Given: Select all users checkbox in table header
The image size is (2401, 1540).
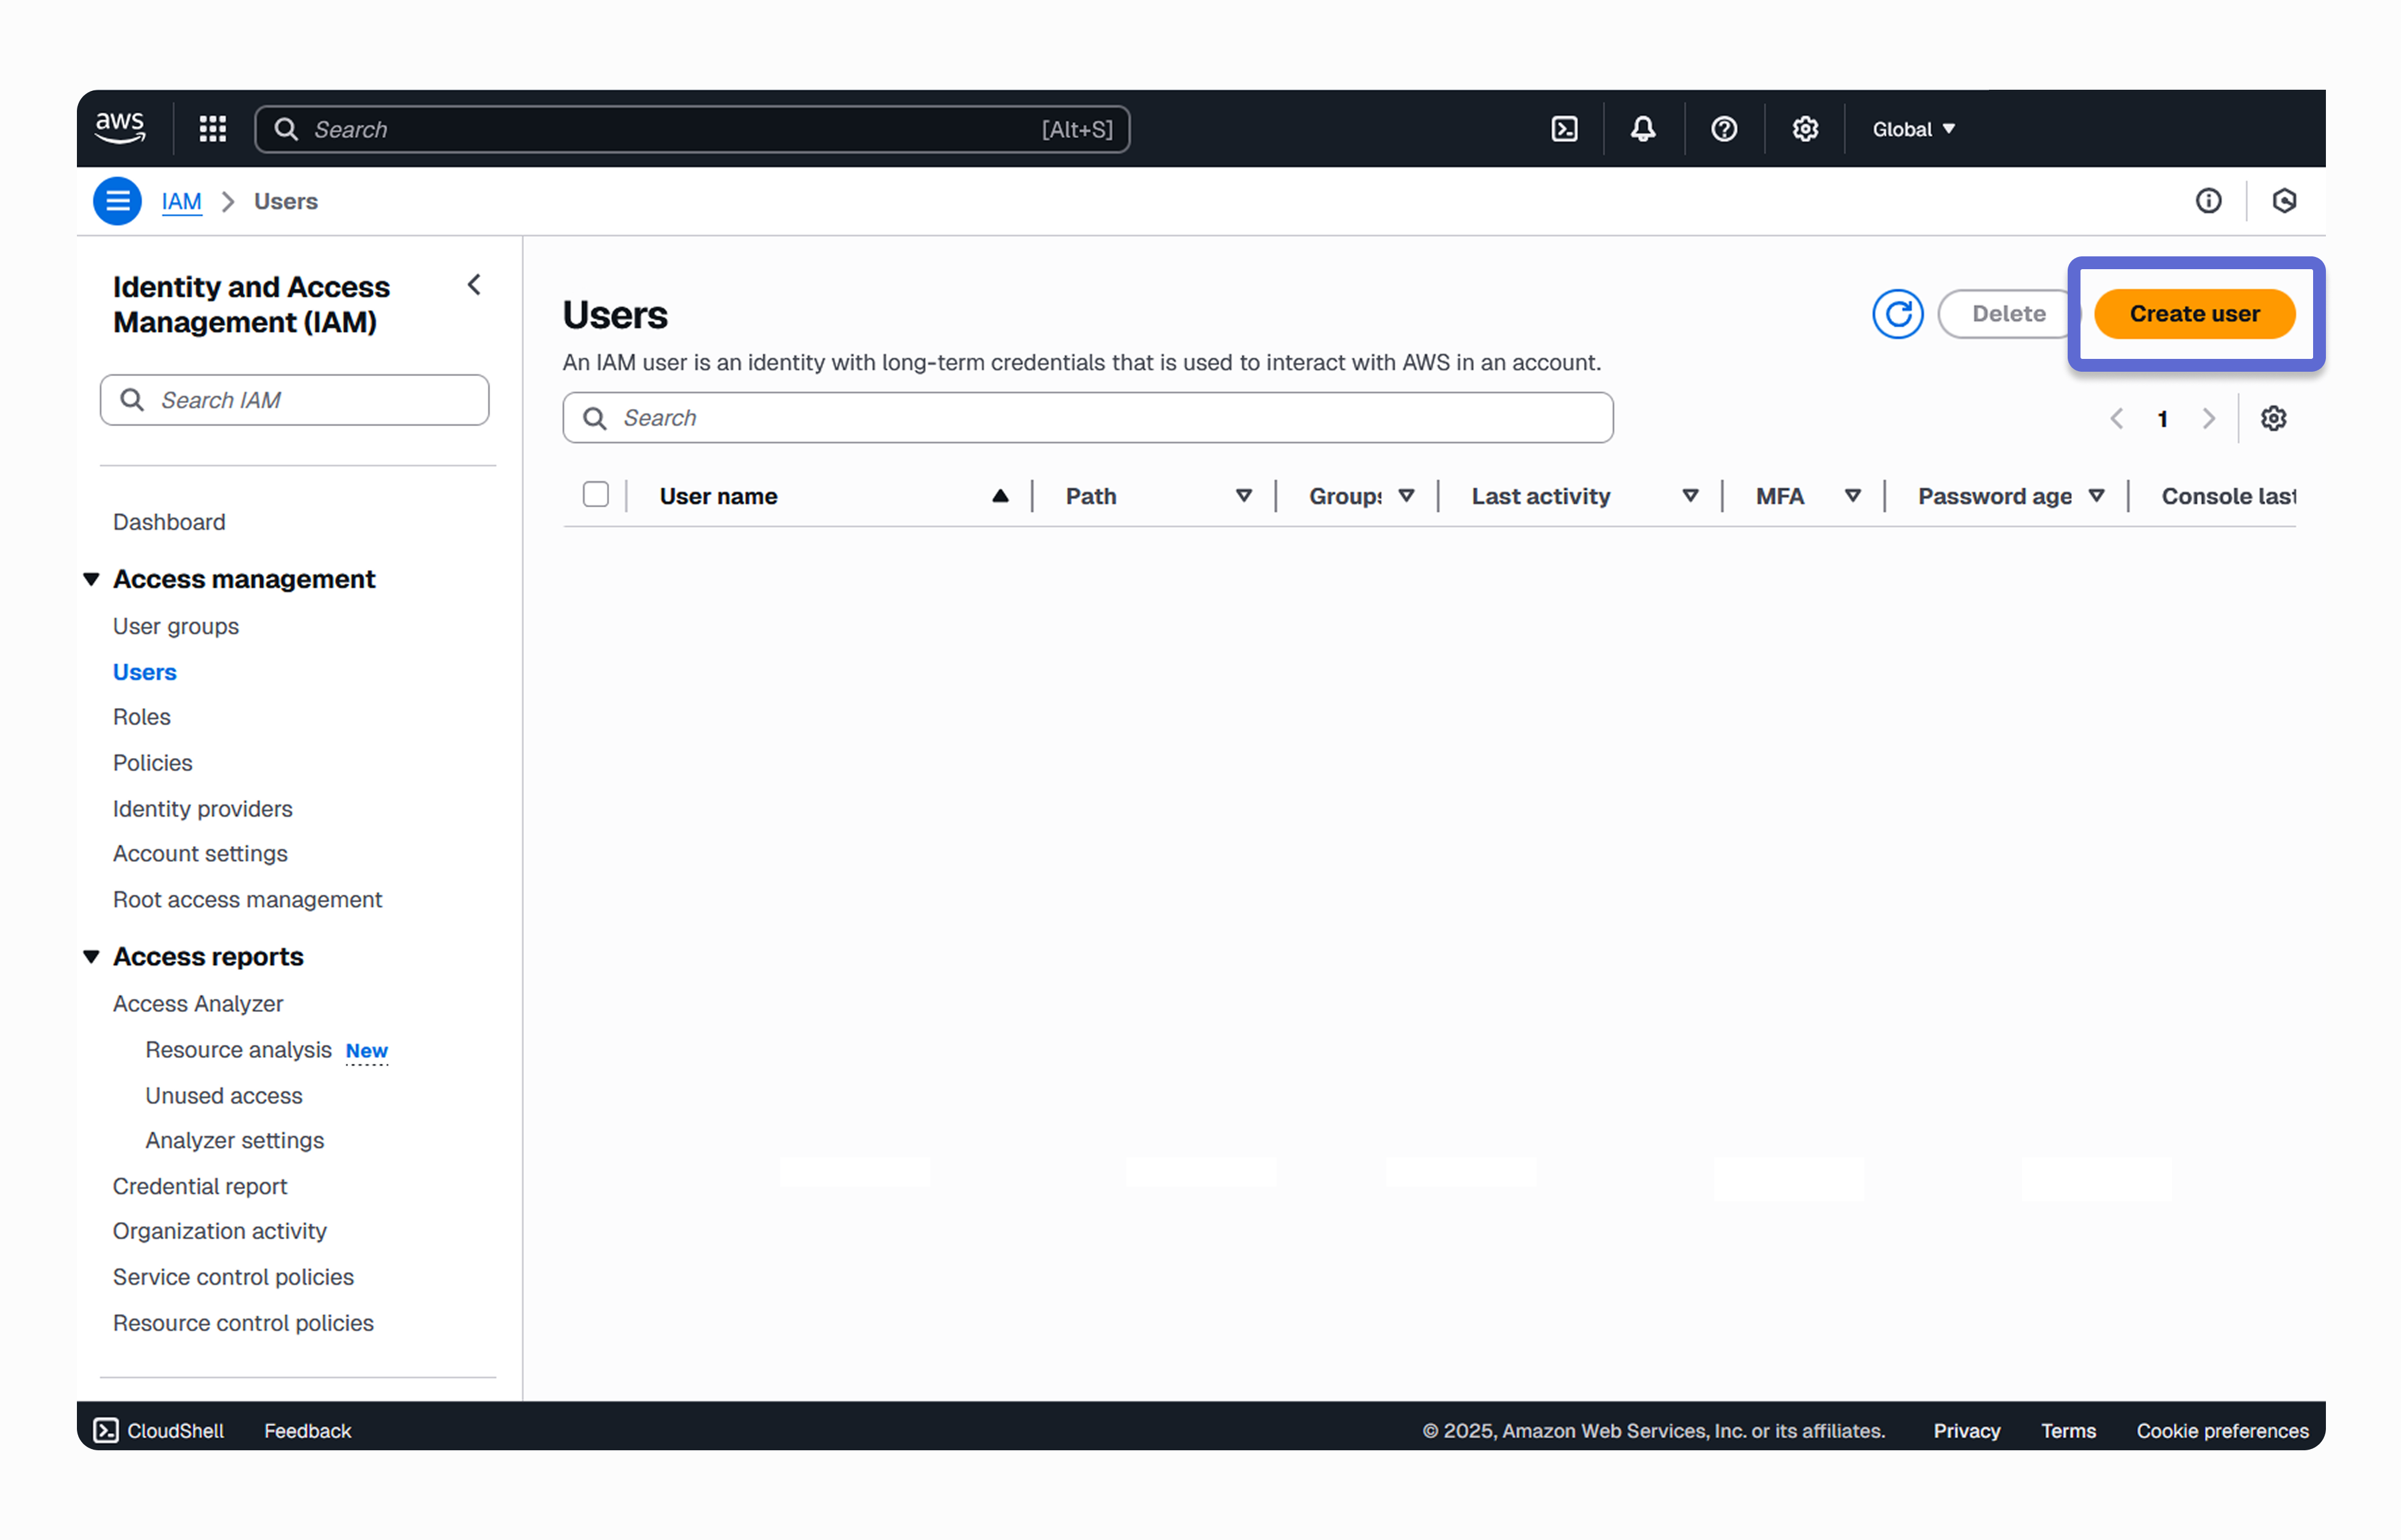Looking at the screenshot, I should [596, 494].
